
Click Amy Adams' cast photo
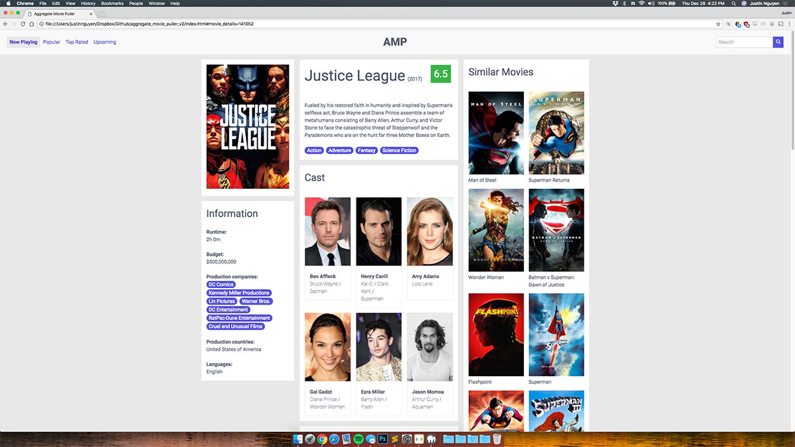pyautogui.click(x=430, y=232)
